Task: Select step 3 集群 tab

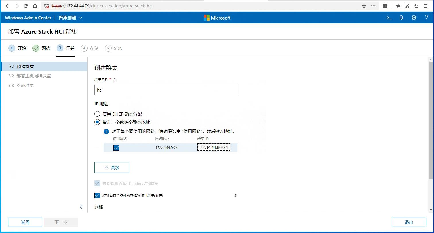Action: (65, 48)
